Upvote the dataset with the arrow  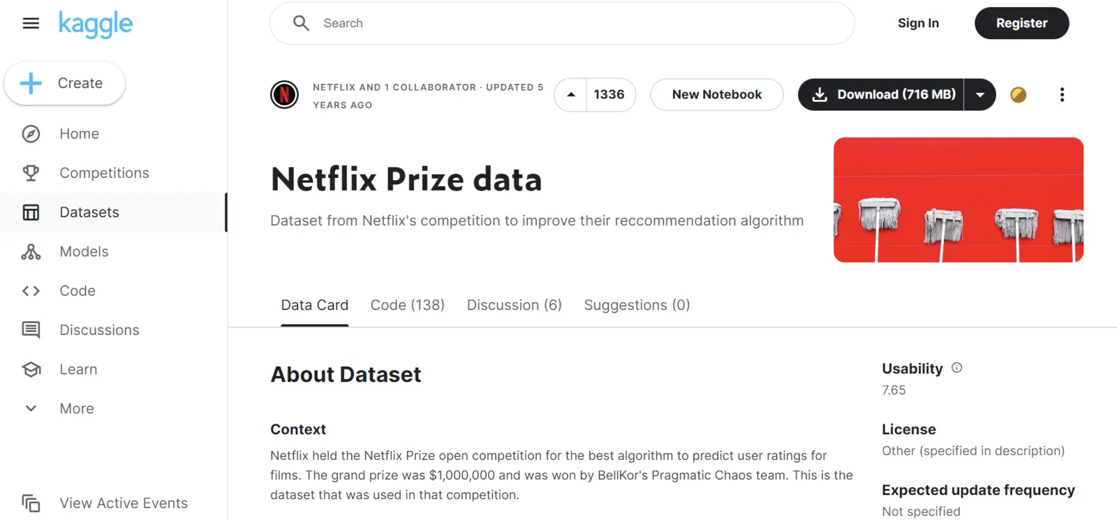[571, 95]
